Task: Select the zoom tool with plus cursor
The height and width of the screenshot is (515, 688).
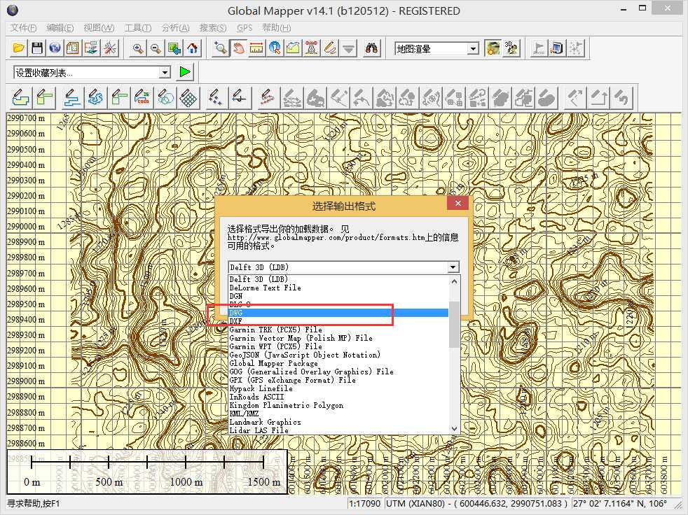Action: pyautogui.click(x=220, y=48)
